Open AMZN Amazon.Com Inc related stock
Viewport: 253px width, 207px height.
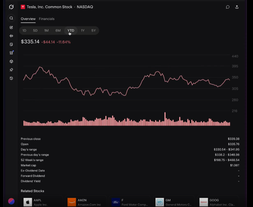coord(86,202)
